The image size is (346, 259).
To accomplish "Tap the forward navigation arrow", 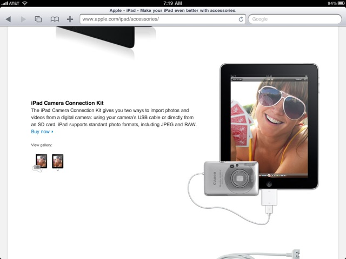I will coord(23,19).
